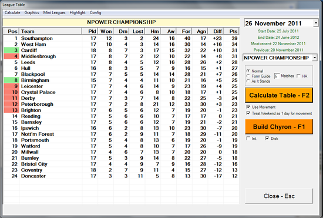
Task: Click the Start Date: 25 July 2011 text
Action: point(278,31)
